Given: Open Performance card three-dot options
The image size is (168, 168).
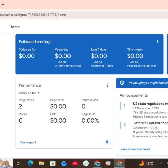Looking at the screenshot, I should (107, 85).
